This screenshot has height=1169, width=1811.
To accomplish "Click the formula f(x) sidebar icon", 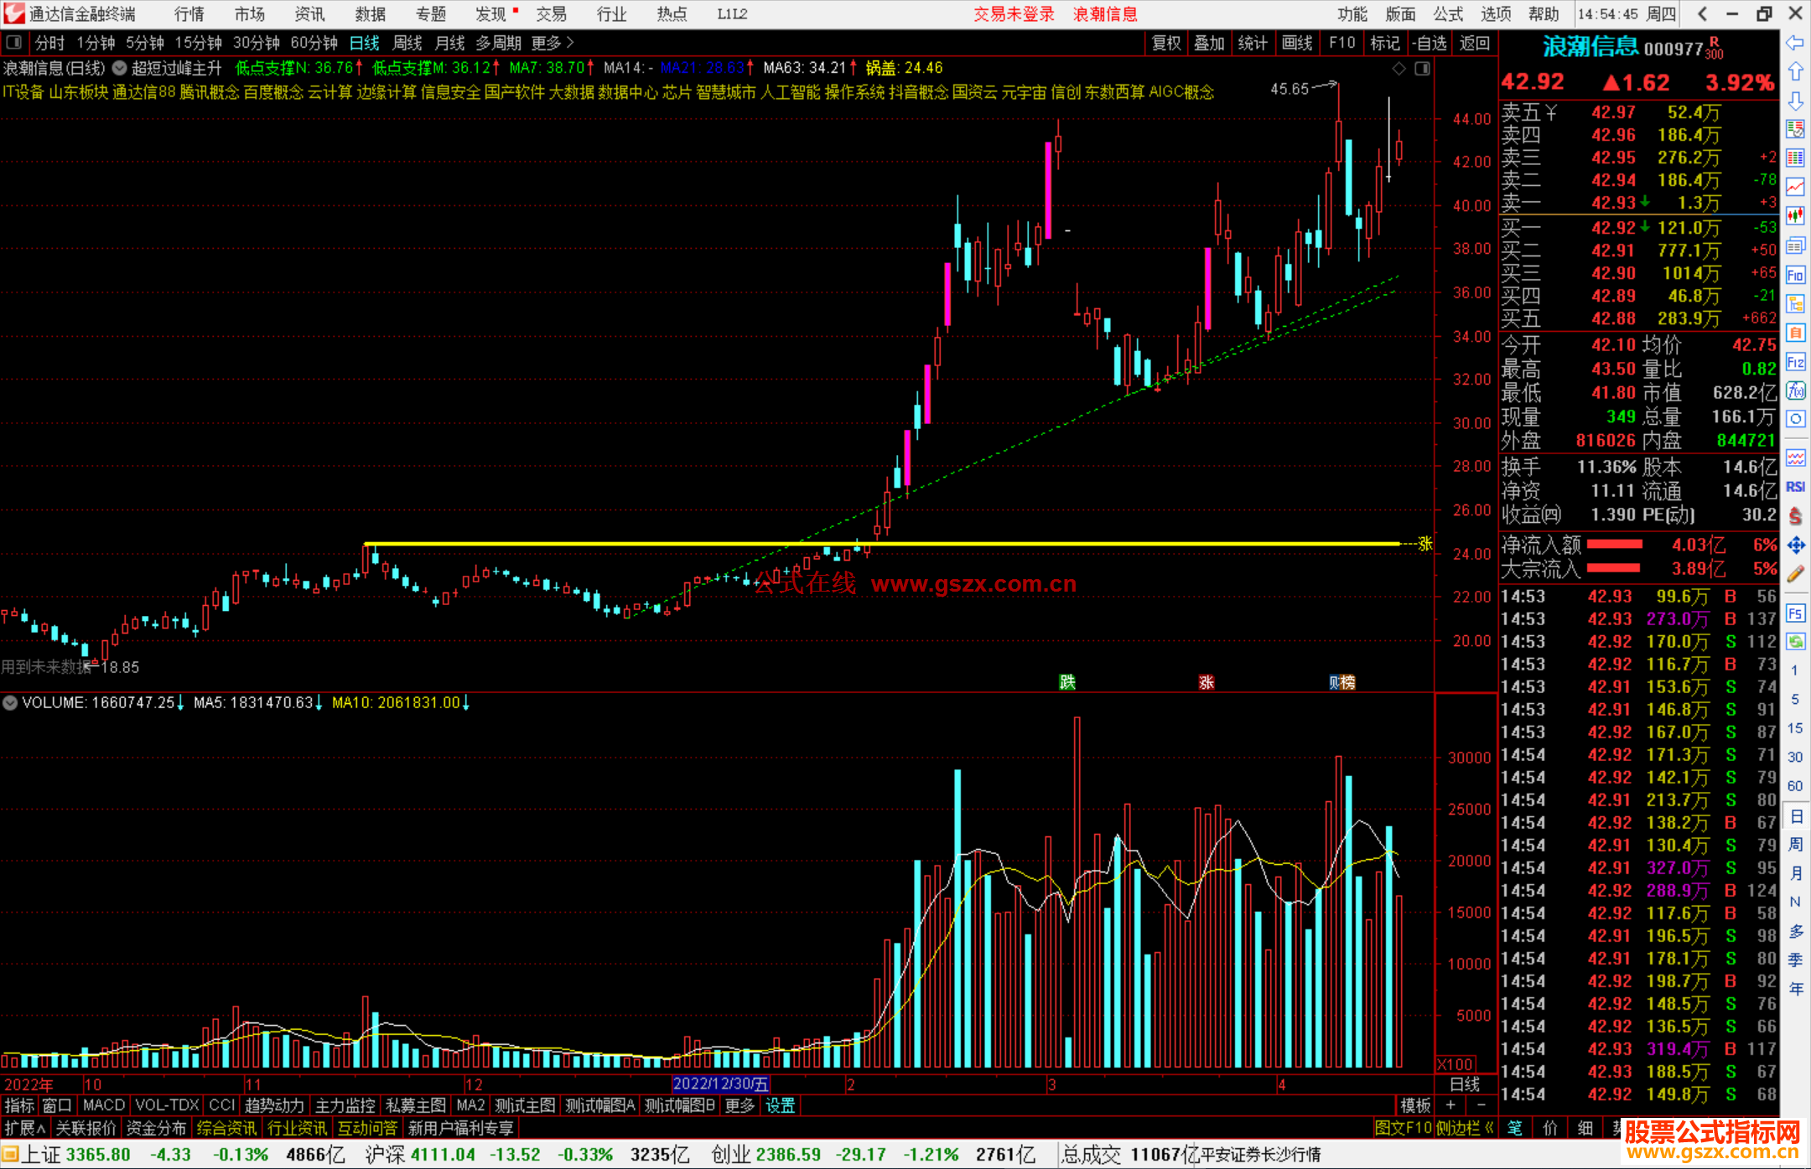I will point(1795,391).
